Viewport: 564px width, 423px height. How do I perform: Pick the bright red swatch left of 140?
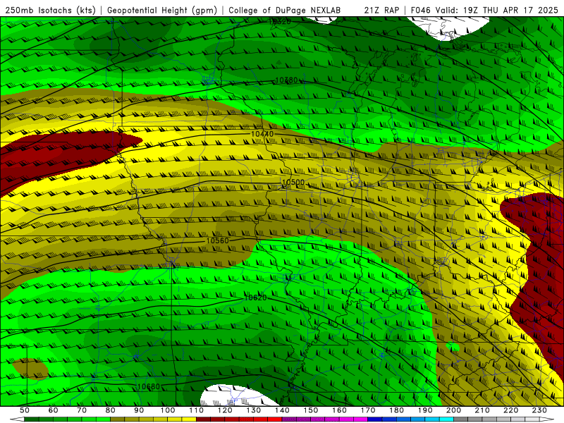pyautogui.click(x=275, y=419)
